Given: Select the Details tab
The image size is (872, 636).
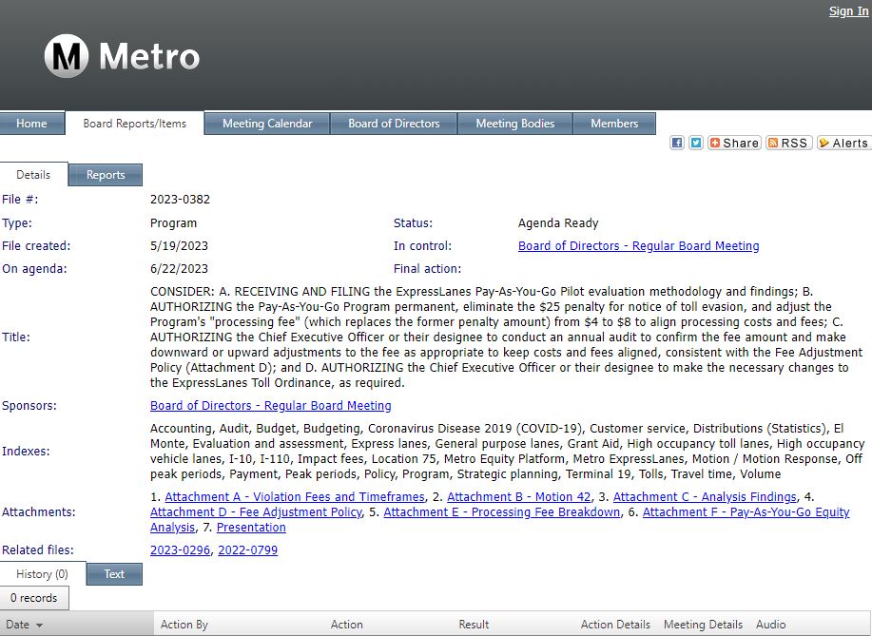Looking at the screenshot, I should coord(33,175).
